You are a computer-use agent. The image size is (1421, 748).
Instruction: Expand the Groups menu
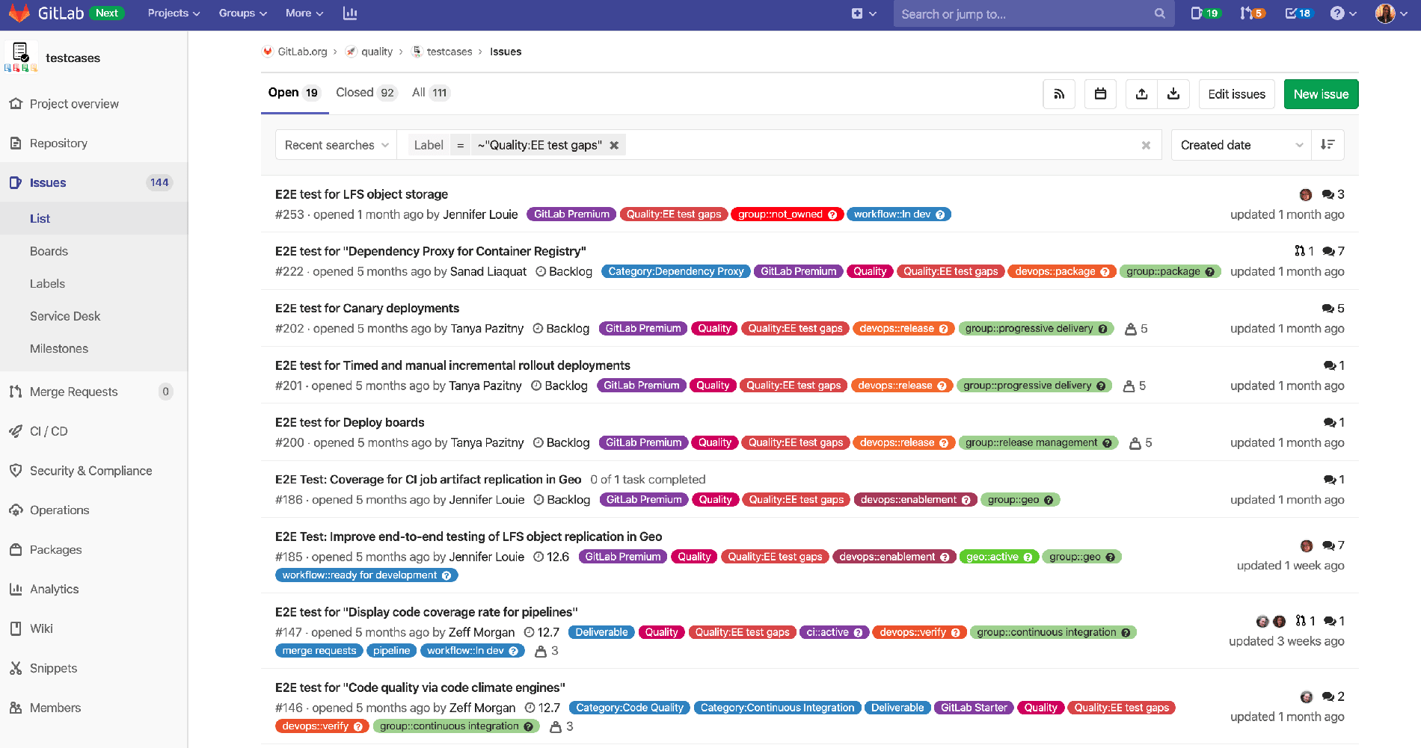coord(242,13)
